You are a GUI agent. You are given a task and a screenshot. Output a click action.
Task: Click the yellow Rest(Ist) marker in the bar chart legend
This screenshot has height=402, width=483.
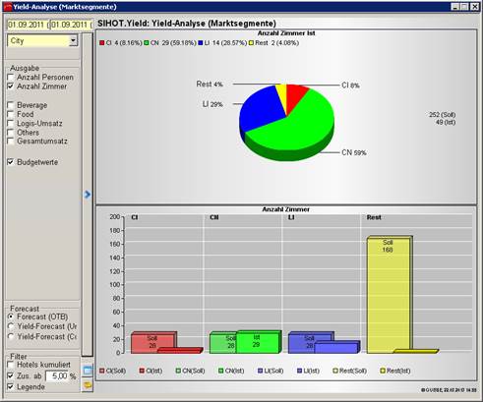[x=383, y=371]
